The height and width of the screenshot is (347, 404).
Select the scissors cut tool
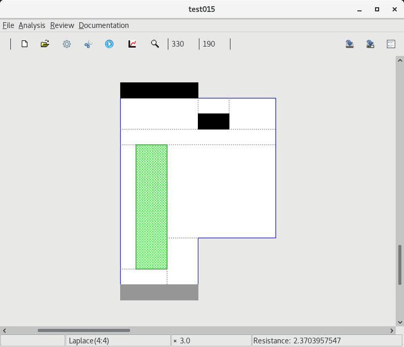point(88,44)
